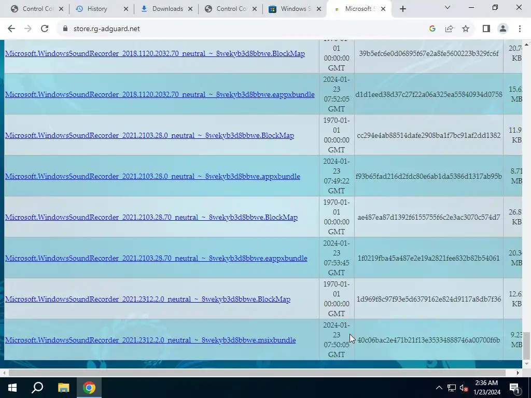Open Google search icon in address bar
The height and width of the screenshot is (398, 531).
coord(432,29)
